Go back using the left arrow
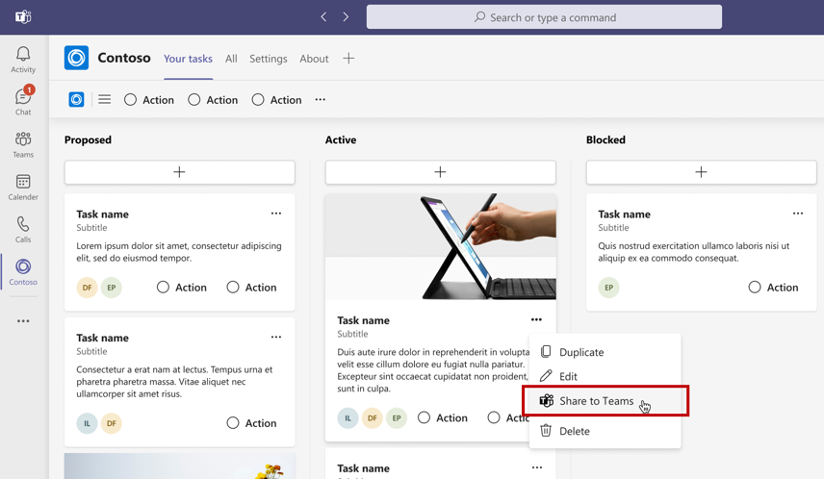 point(323,16)
